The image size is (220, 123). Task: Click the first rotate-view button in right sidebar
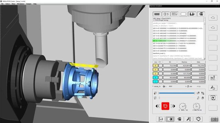click(x=213, y=18)
